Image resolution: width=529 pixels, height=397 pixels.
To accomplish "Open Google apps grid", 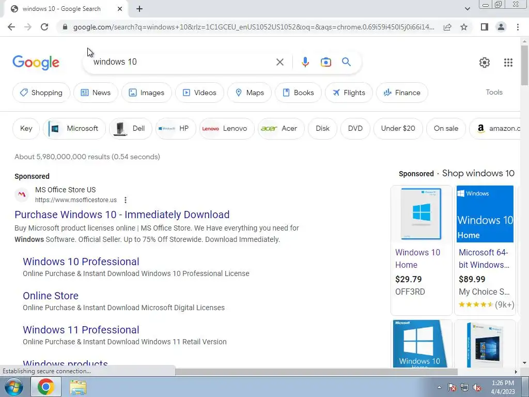I will click(x=508, y=63).
